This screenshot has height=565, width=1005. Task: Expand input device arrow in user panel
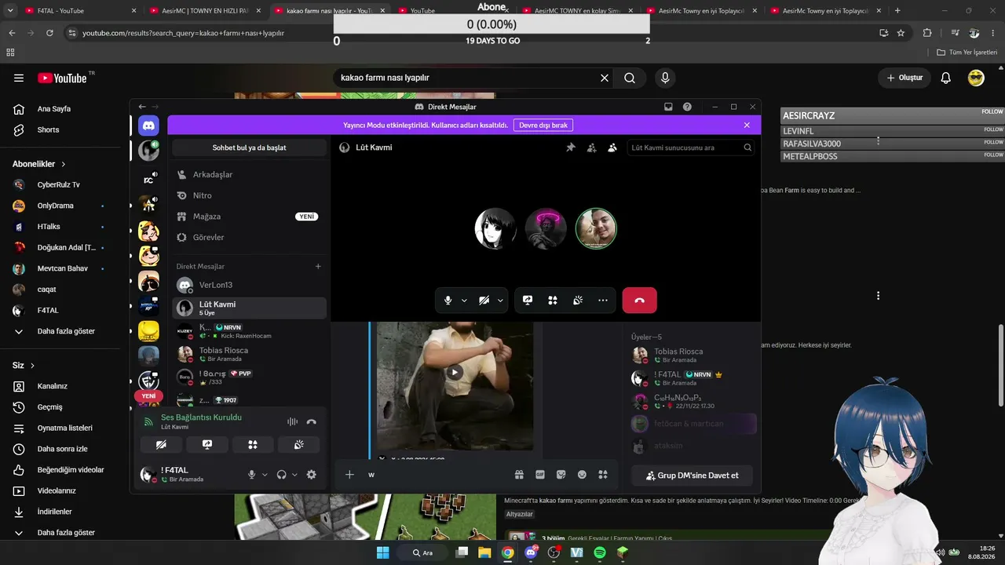[265, 475]
